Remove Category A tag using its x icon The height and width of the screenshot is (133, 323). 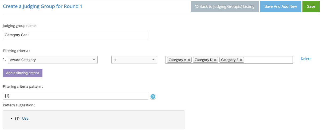pos(189,60)
